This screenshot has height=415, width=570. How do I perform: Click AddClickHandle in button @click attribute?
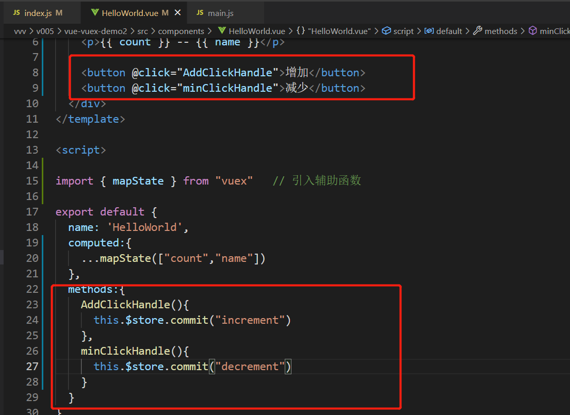(x=227, y=73)
